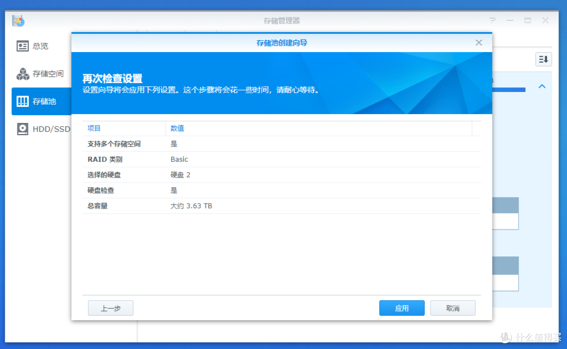Switch to the 总览 sidebar tab
Screen dimensions: 567x349
tap(40, 46)
